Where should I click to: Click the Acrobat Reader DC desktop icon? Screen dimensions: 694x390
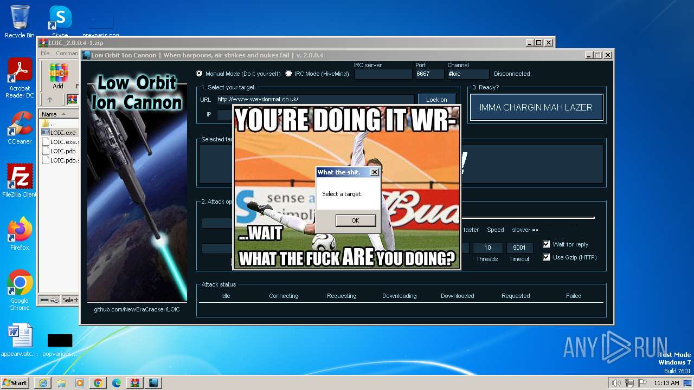tap(20, 78)
